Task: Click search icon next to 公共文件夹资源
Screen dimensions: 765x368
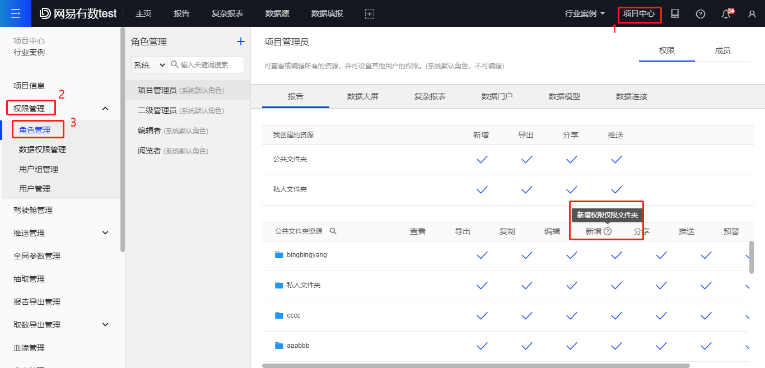Action: [333, 231]
